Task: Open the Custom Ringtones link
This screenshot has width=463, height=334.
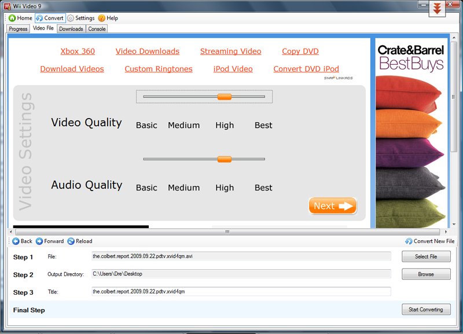Action: [159, 69]
